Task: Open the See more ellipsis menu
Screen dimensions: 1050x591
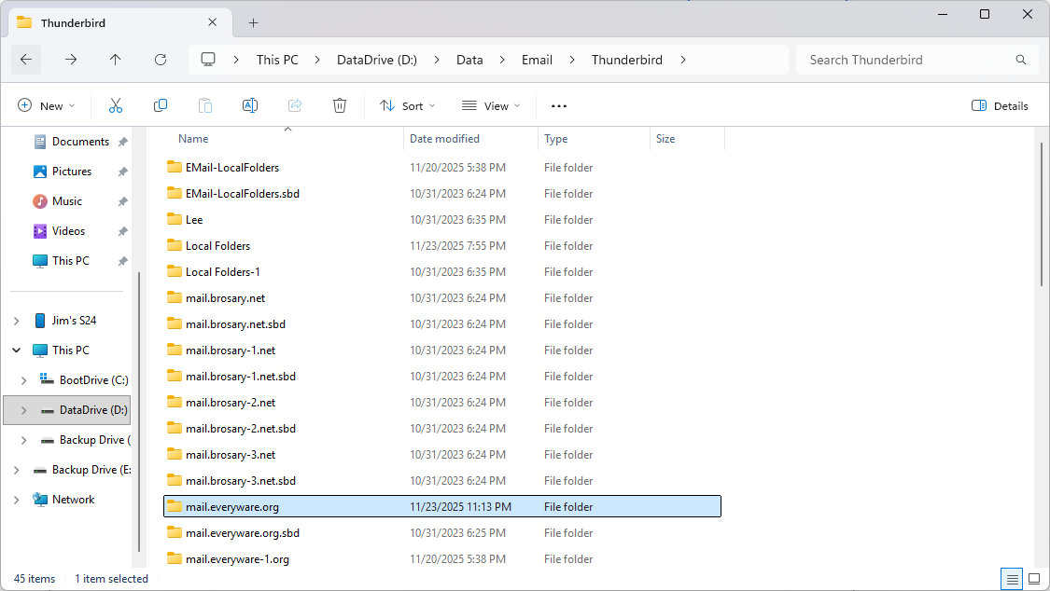Action: (x=559, y=106)
